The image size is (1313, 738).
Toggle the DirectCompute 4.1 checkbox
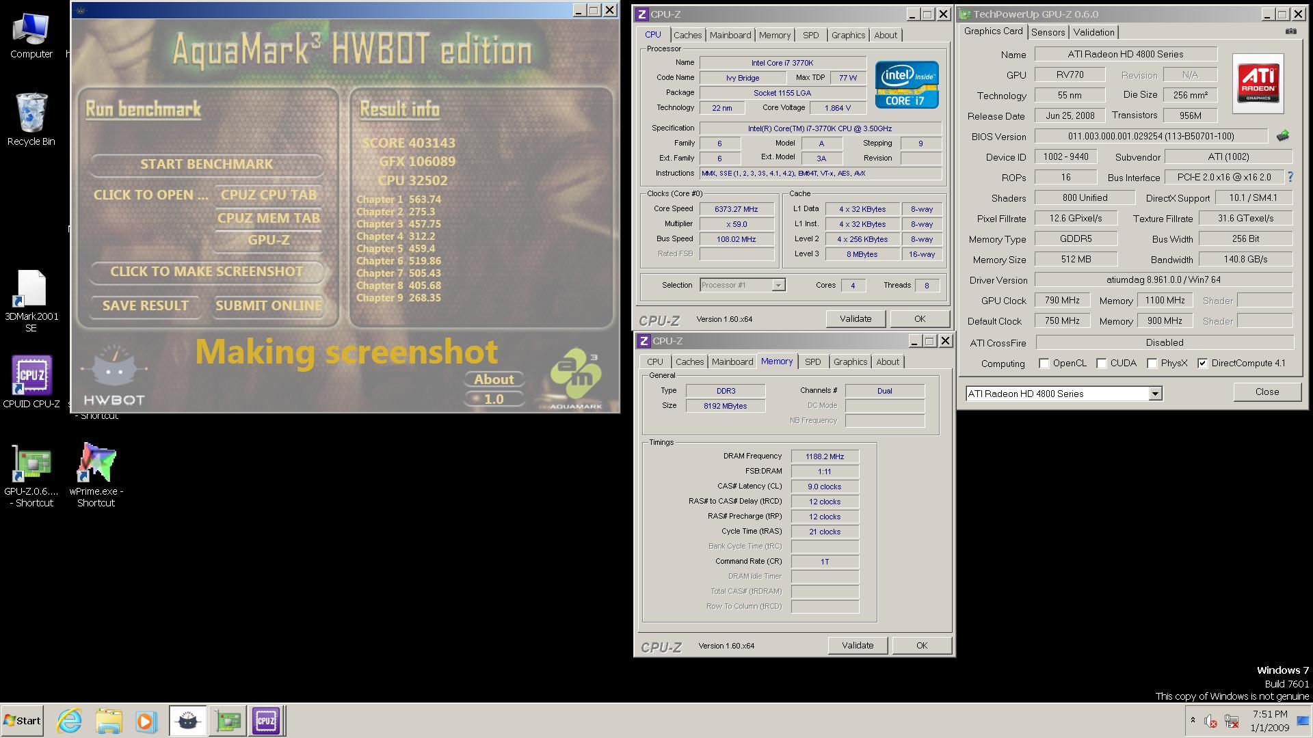click(x=1202, y=364)
